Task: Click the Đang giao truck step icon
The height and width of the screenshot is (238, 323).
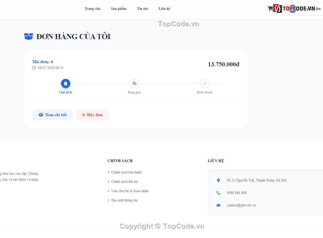Action: [x=135, y=83]
